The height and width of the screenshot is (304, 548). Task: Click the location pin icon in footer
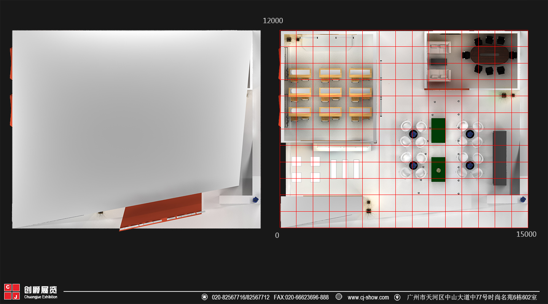coord(397,297)
